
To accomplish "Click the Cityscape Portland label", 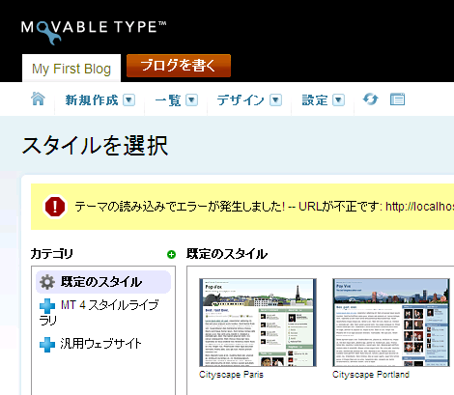I will click(x=371, y=375).
